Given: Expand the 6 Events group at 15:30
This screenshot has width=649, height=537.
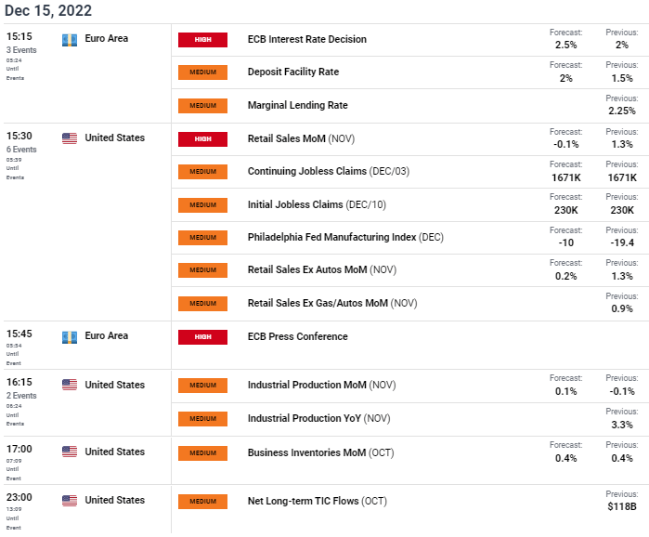Looking at the screenshot, I should [x=21, y=150].
